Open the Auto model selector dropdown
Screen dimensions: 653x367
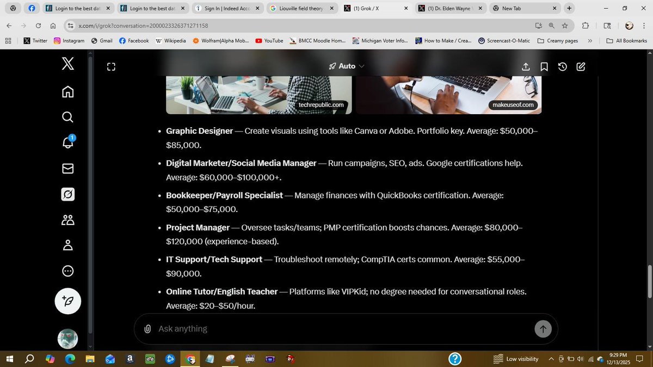click(x=347, y=66)
